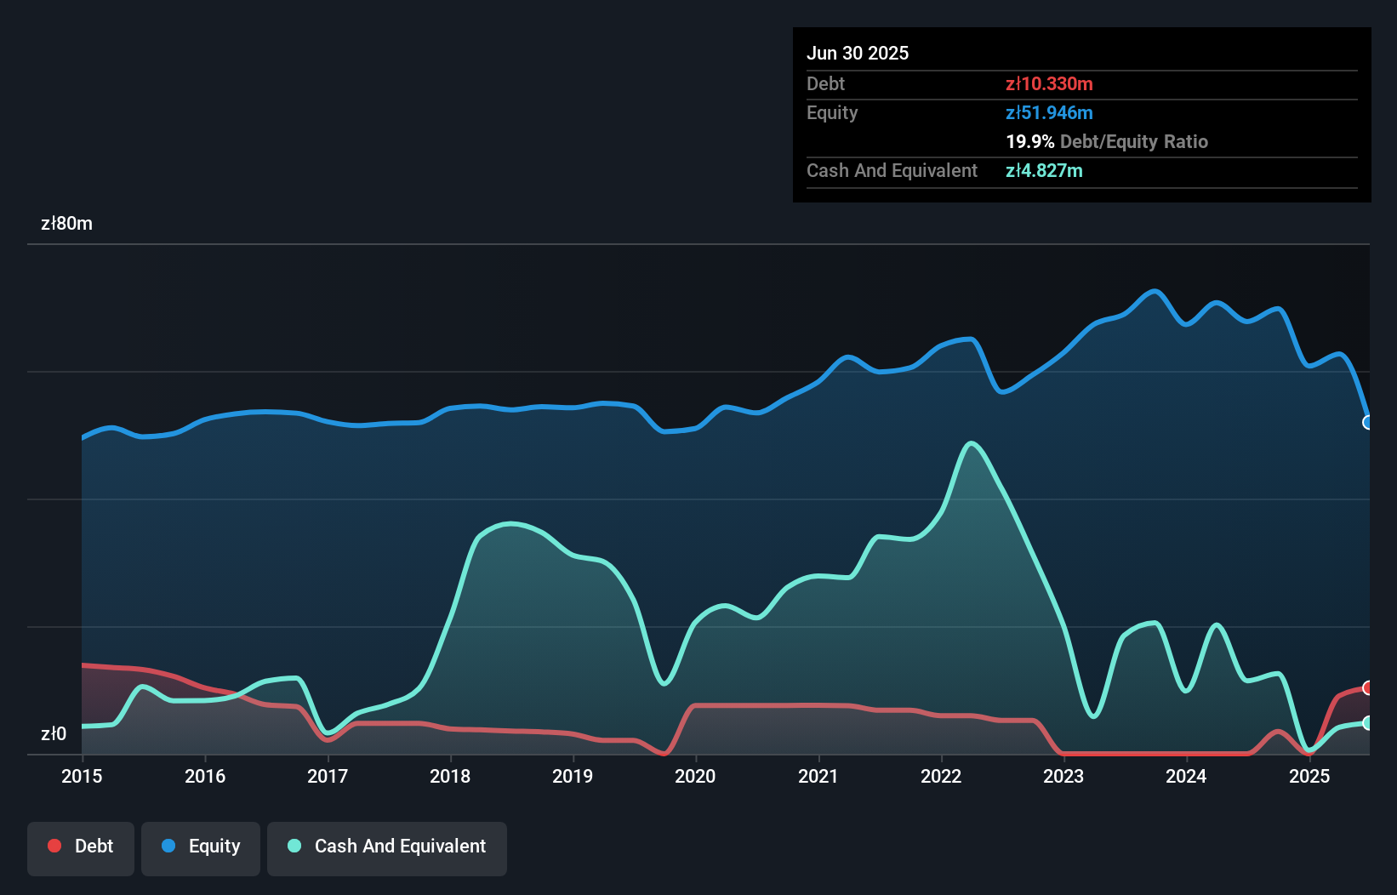The image size is (1397, 895).
Task: Expand the Cash And Equivalent tooltip row
Action: [949, 170]
